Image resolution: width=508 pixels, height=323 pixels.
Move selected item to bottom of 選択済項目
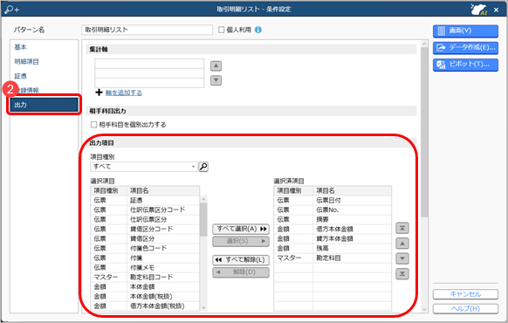coord(402,274)
